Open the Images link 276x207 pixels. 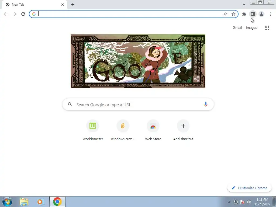click(x=251, y=28)
